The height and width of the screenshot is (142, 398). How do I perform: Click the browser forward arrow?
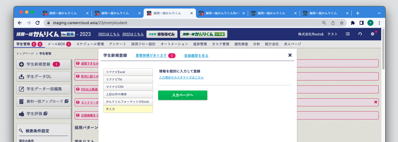[x=29, y=23]
